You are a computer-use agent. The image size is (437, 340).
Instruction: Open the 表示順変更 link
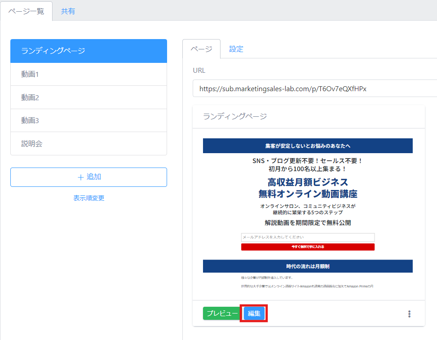click(x=88, y=198)
